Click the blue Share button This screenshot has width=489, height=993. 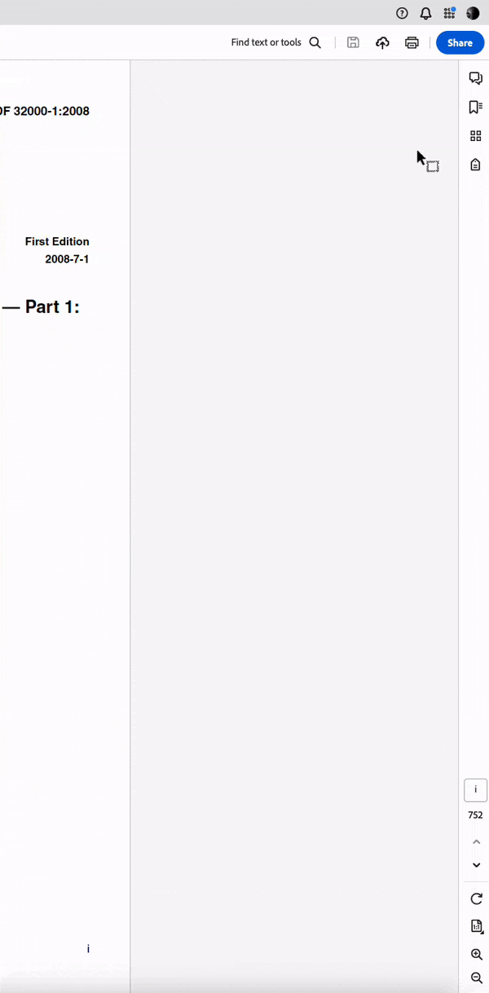[460, 42]
